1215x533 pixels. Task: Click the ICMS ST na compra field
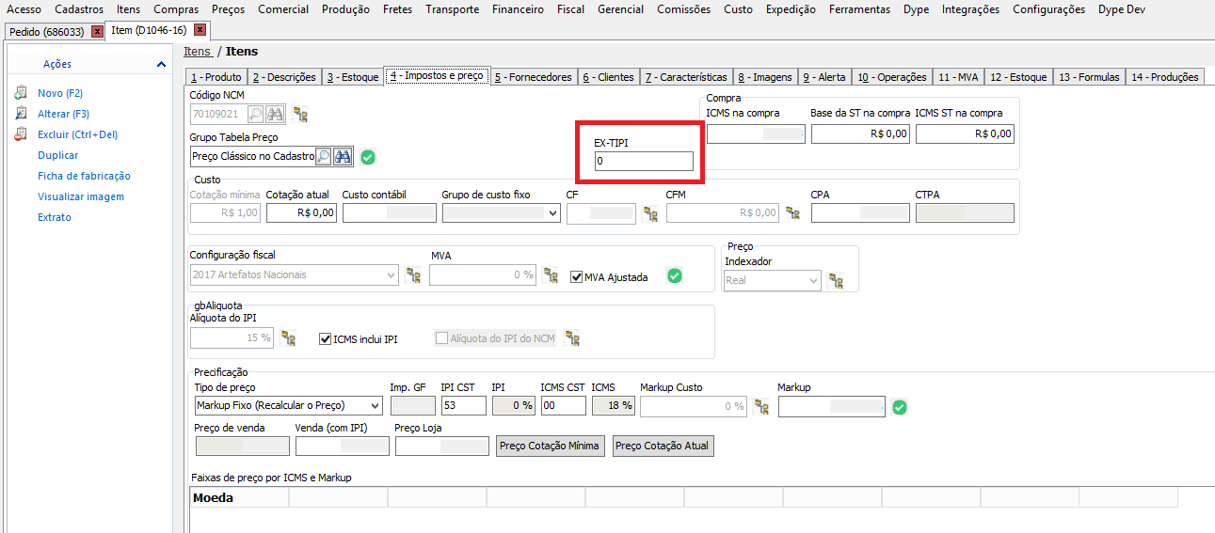point(965,134)
